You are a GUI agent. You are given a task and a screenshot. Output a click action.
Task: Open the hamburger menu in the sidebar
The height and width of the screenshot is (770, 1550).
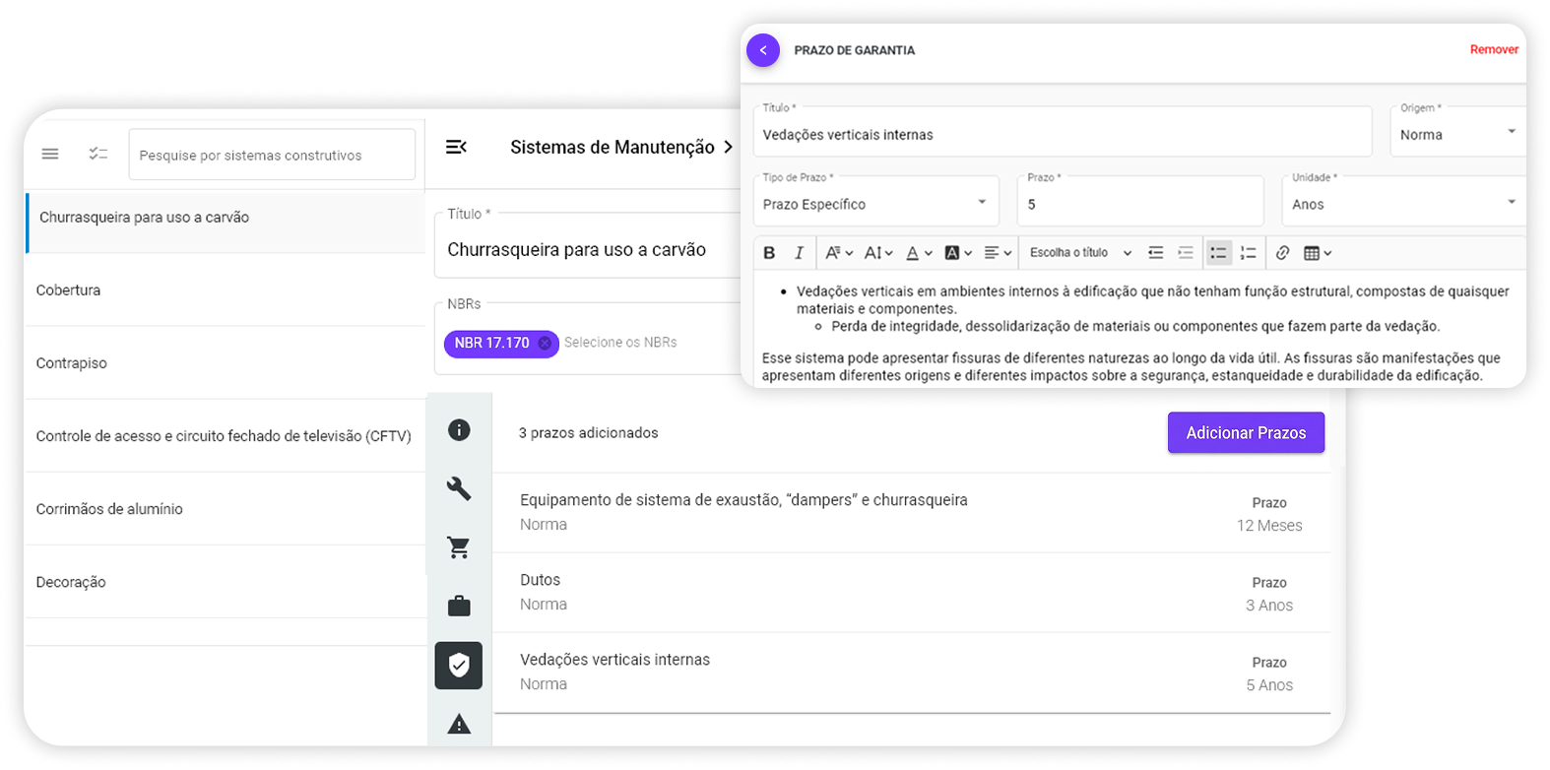tap(50, 154)
